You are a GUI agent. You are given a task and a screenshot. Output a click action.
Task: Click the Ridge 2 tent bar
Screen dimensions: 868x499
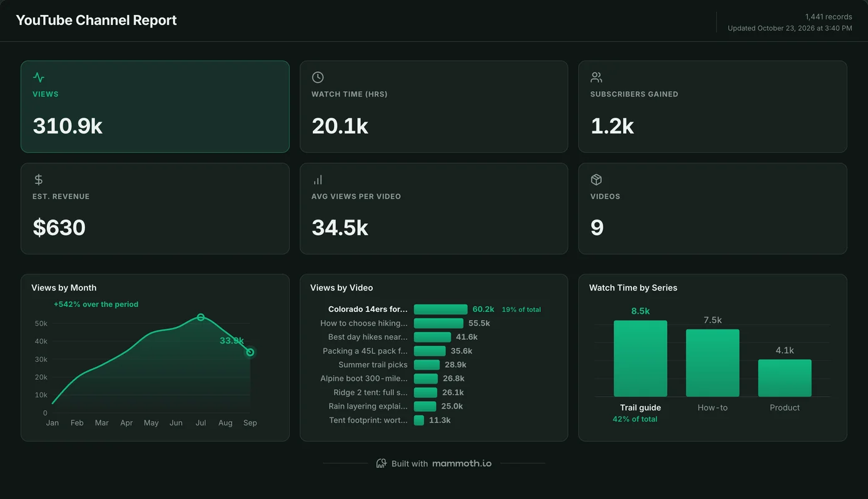click(425, 392)
